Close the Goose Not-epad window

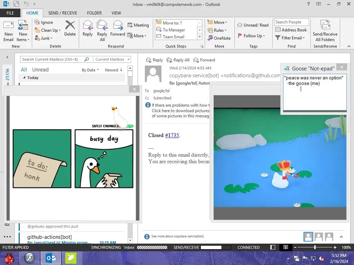tap(342, 67)
